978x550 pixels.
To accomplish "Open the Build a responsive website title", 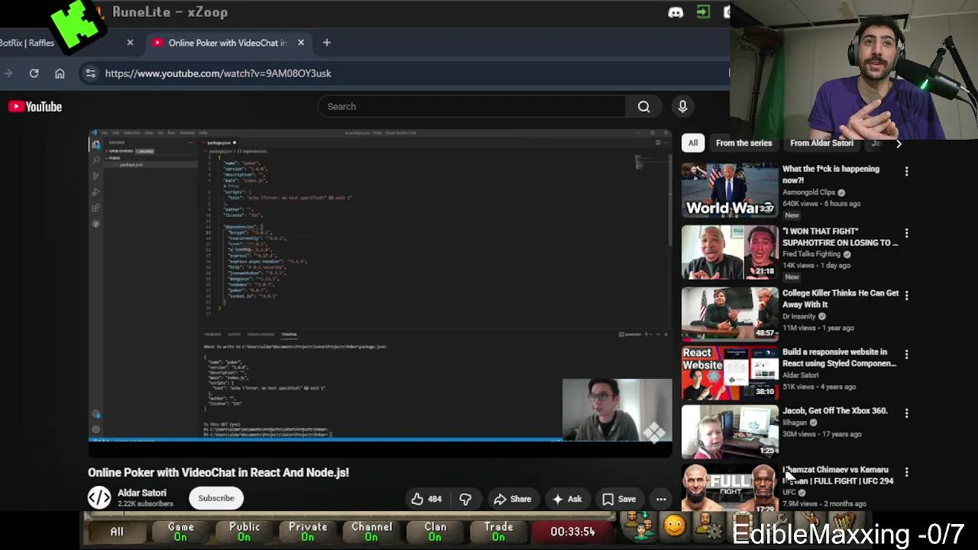I will (x=839, y=357).
